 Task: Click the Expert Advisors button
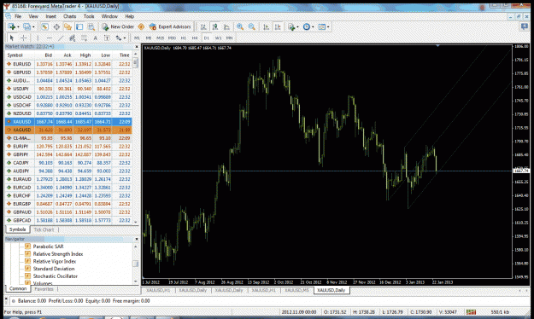tap(170, 26)
